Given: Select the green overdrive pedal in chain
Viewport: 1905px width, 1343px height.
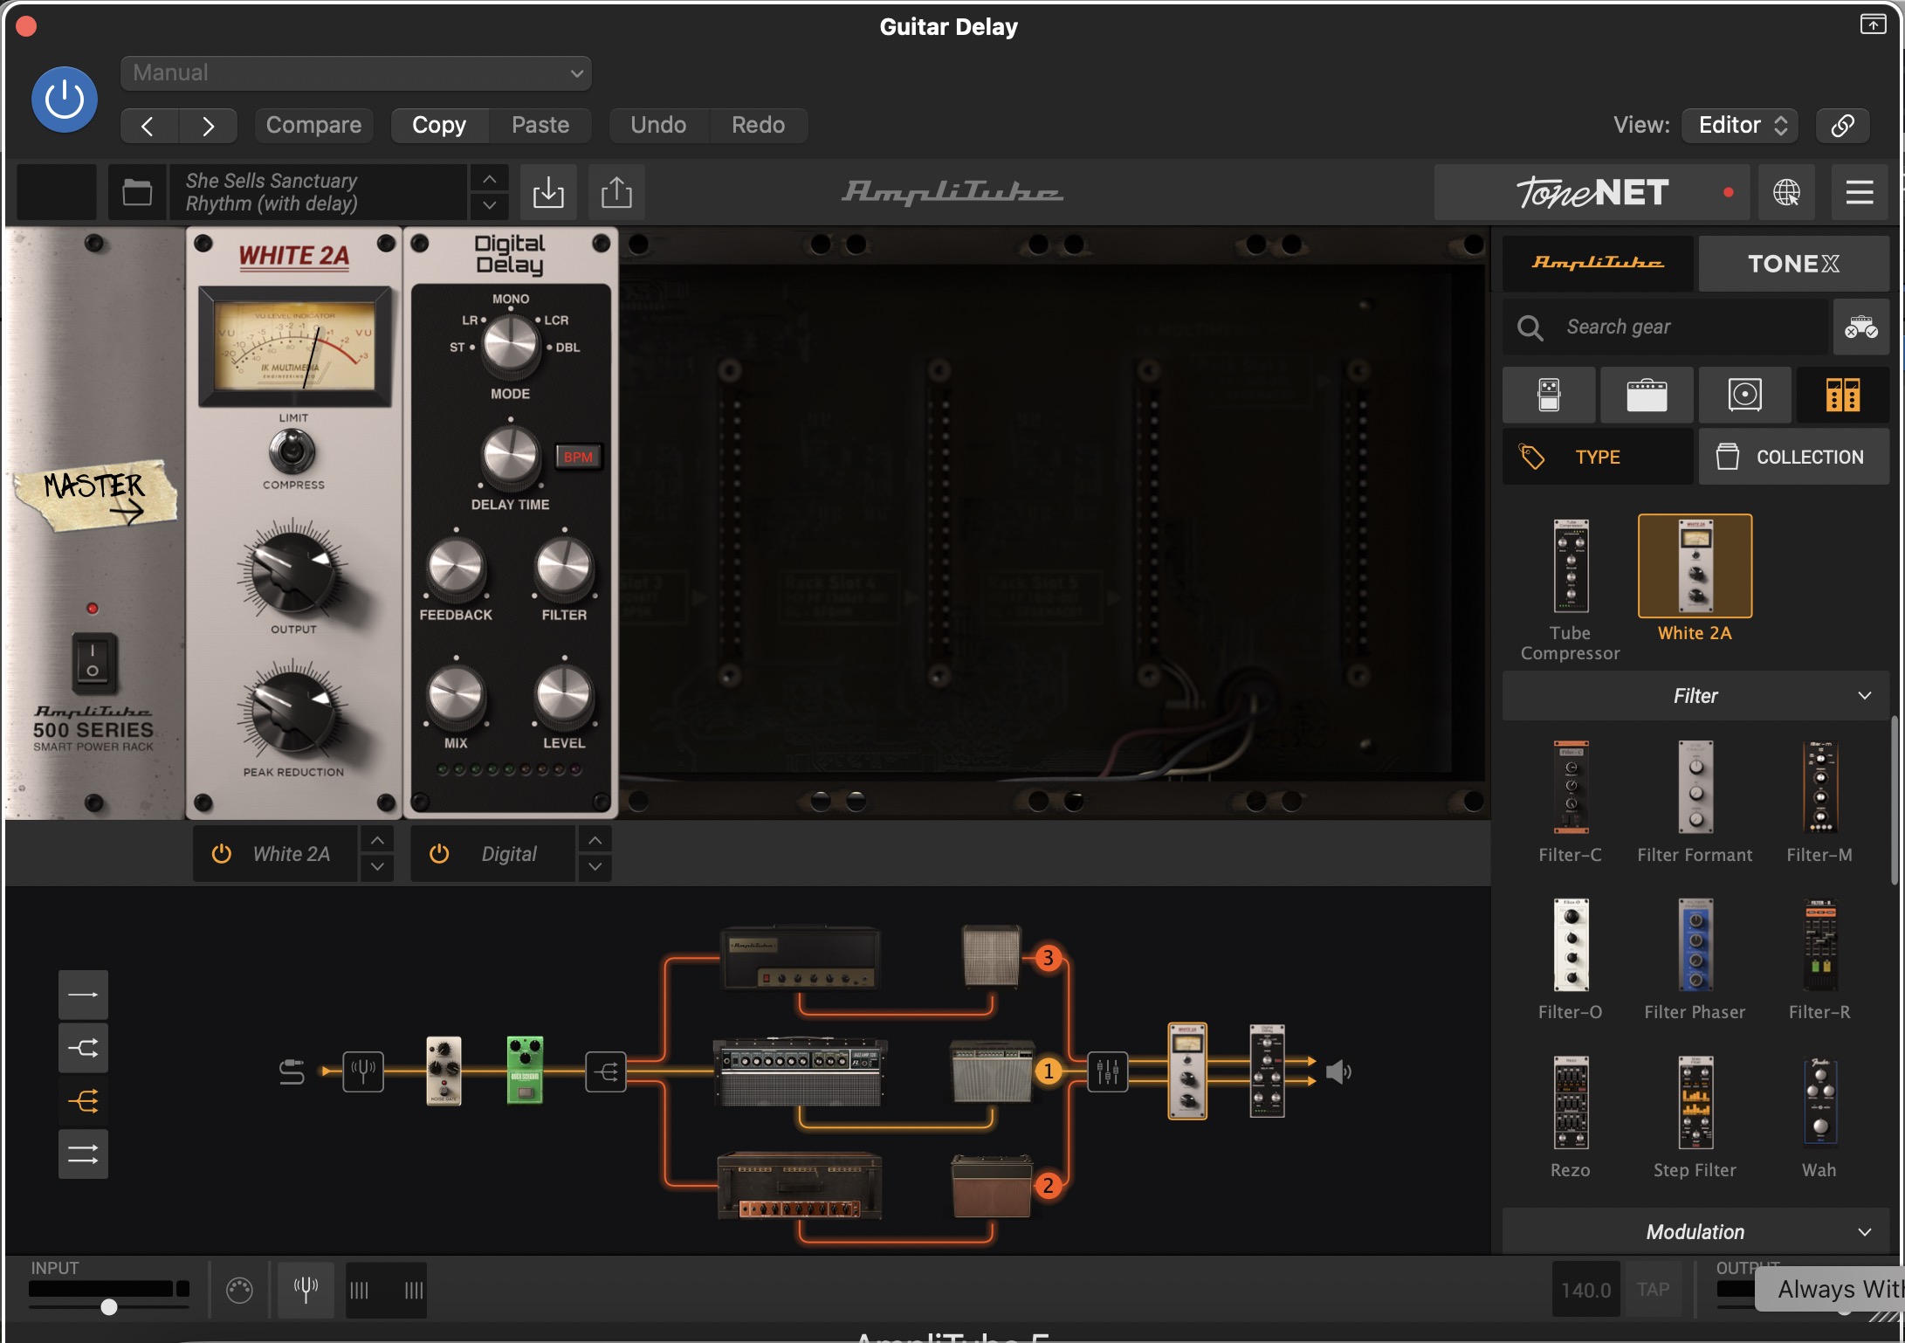Looking at the screenshot, I should pos(525,1071).
